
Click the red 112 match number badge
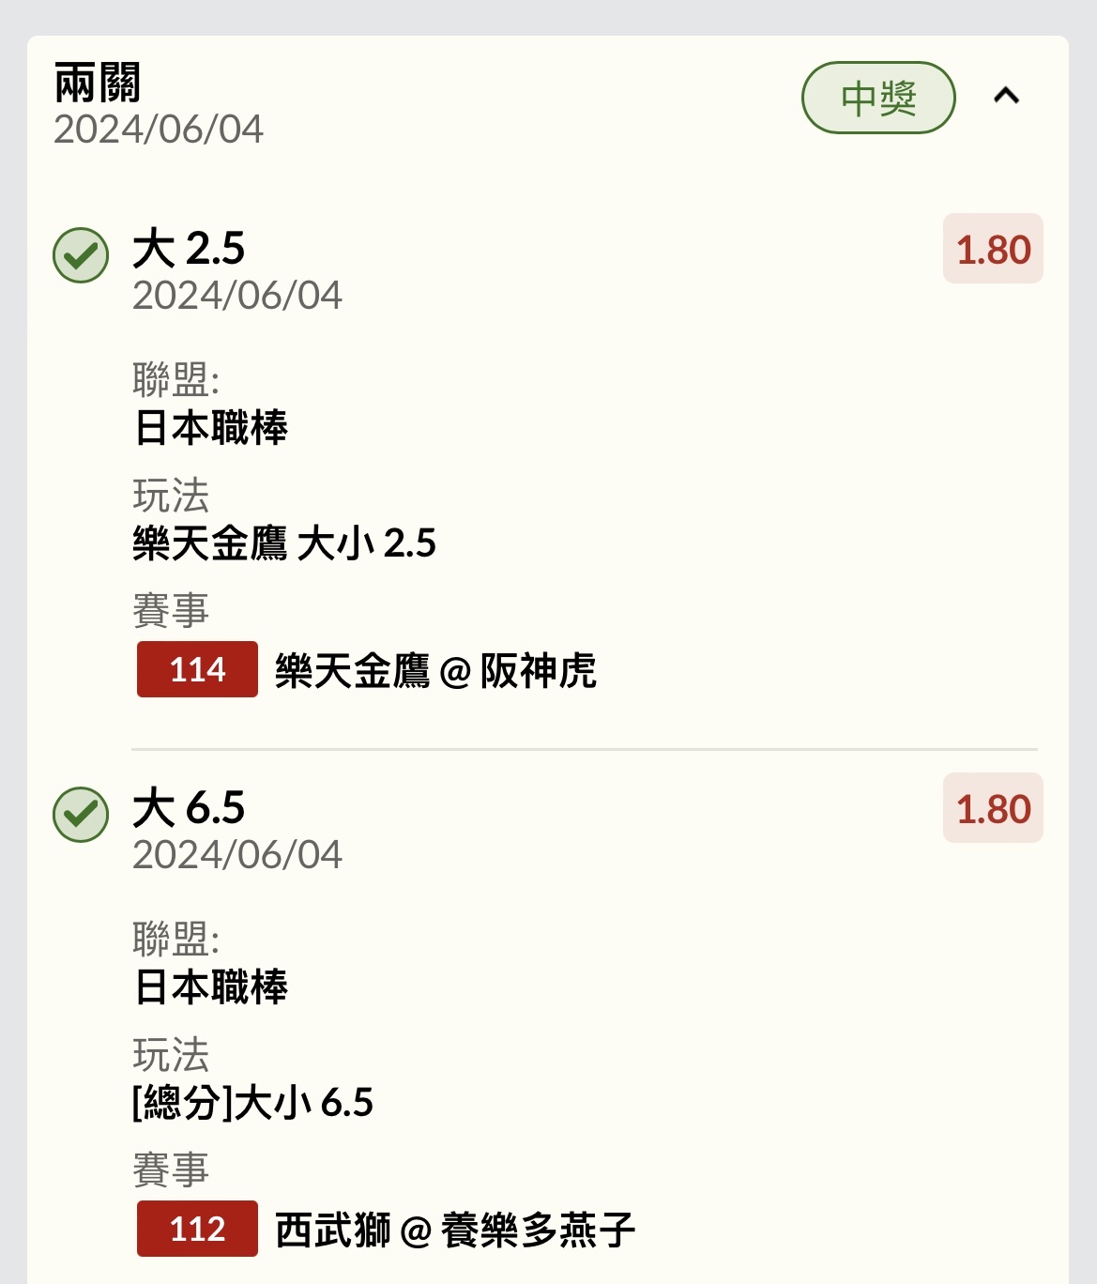(197, 1229)
